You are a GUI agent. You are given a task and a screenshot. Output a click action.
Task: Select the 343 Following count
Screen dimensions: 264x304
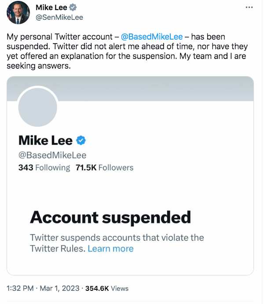(44, 168)
